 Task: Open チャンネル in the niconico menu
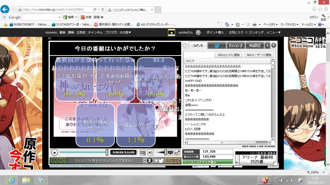(x=95, y=32)
